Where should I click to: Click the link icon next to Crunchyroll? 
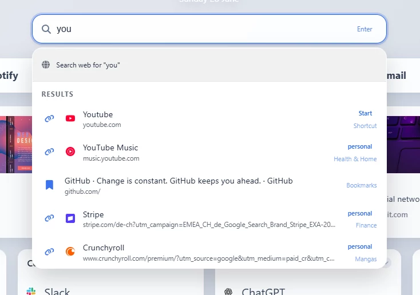pos(49,252)
